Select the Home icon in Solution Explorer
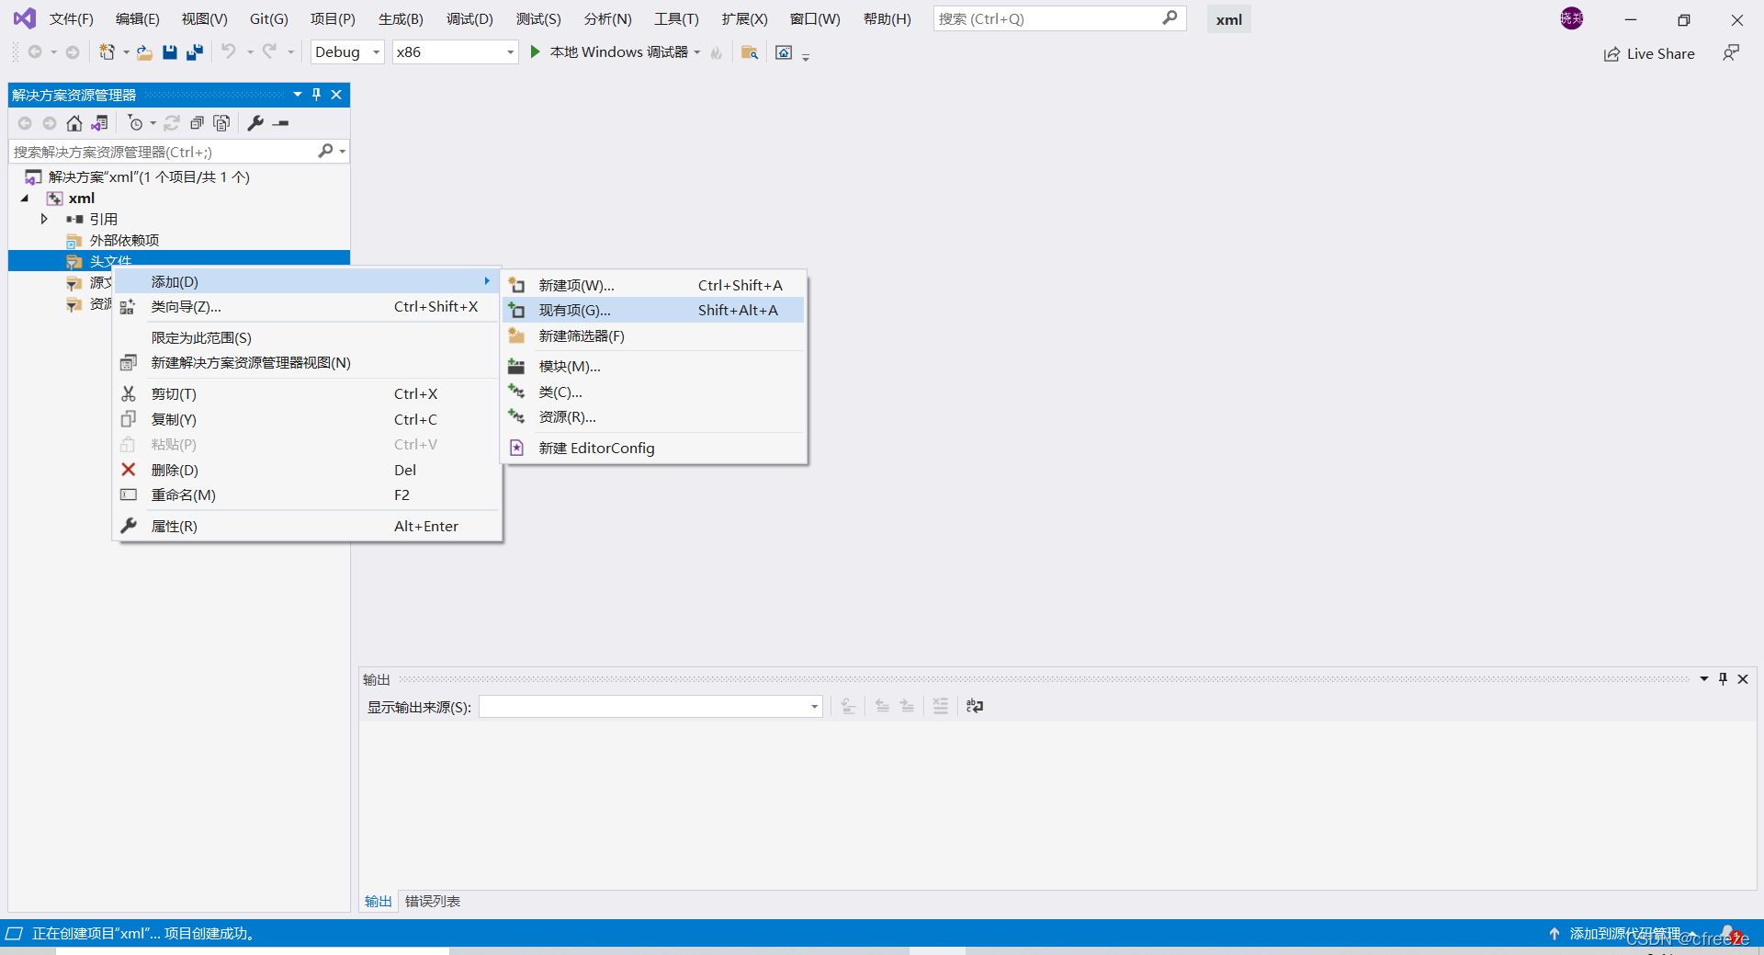The height and width of the screenshot is (955, 1764). coord(73,123)
